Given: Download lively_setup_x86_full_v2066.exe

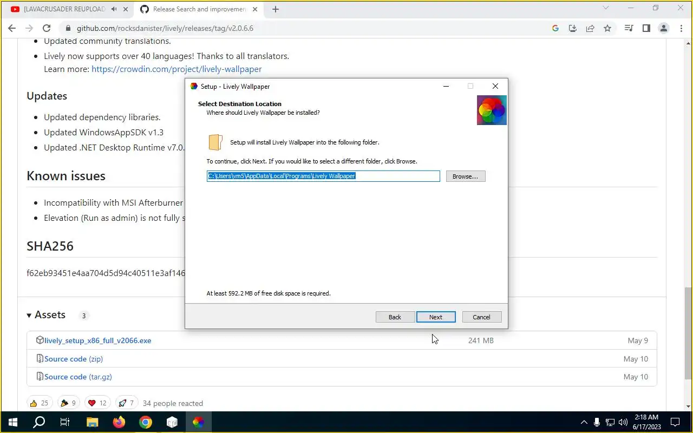Looking at the screenshot, I should coord(98,340).
